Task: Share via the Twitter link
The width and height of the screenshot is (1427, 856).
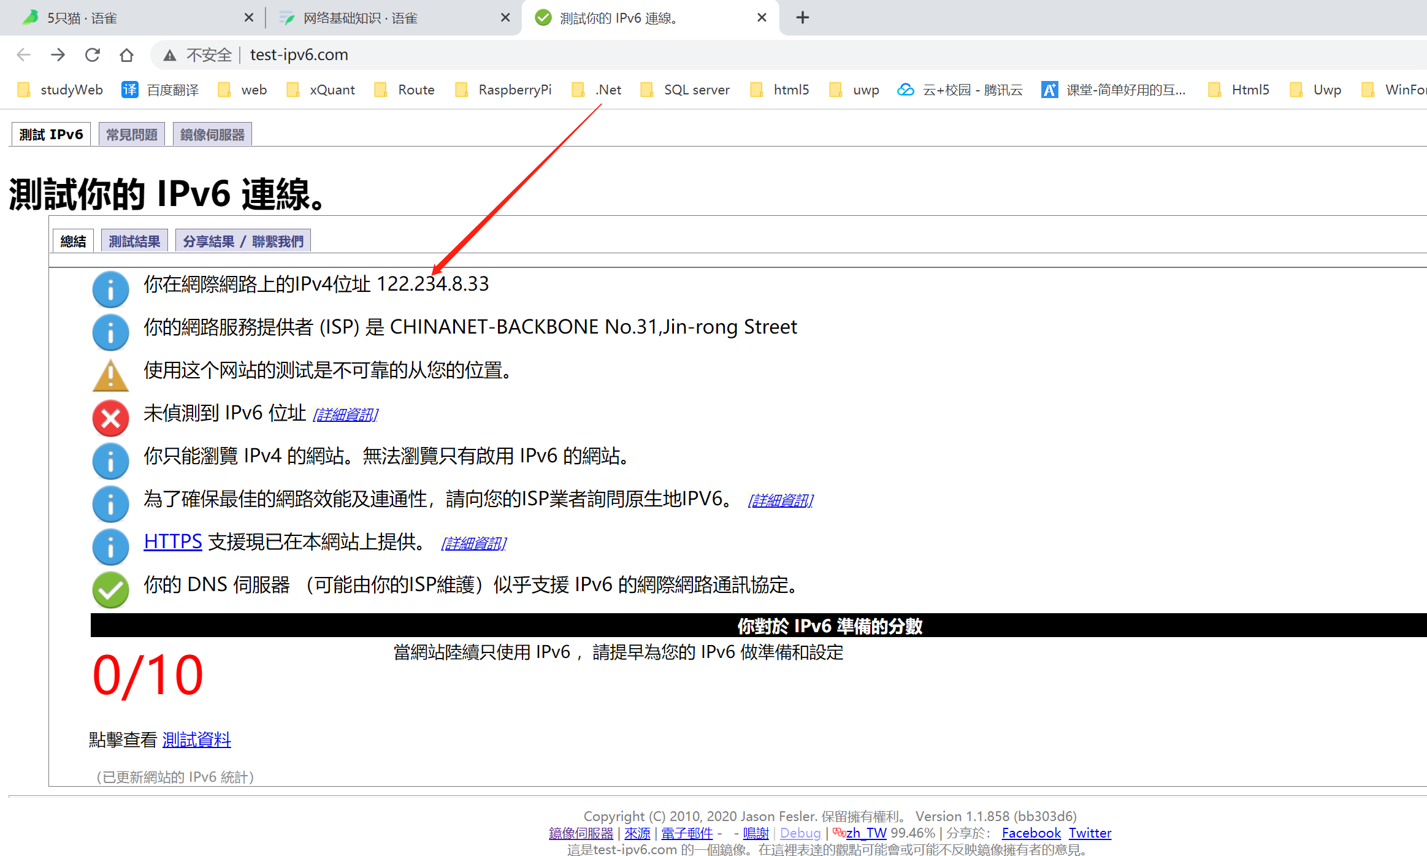Action: coord(1090,833)
